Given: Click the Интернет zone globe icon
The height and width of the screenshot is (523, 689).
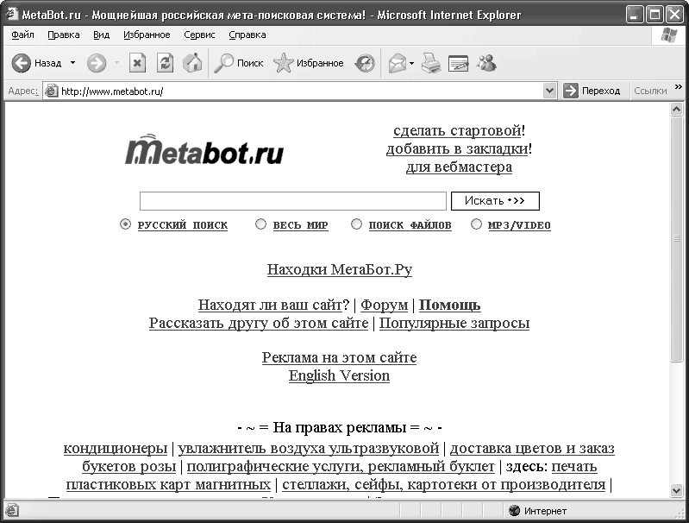Looking at the screenshot, I should (x=514, y=511).
